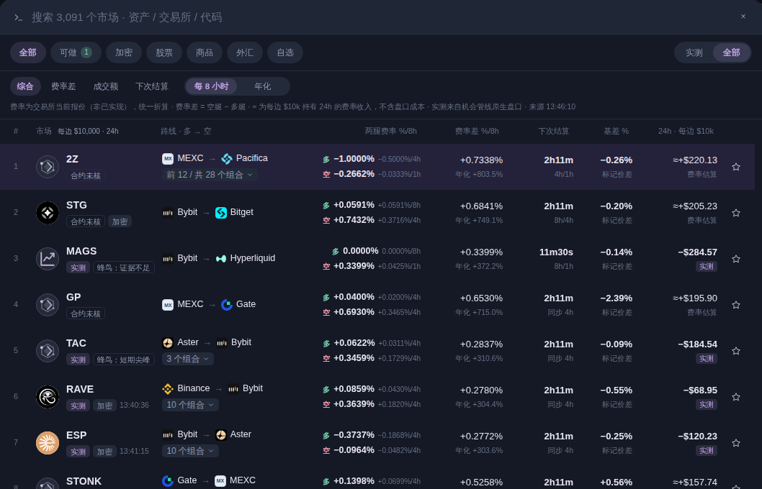The image size is (762, 489).
Task: Click timestamp 13:41:15 in ESP row
Action: click(134, 451)
